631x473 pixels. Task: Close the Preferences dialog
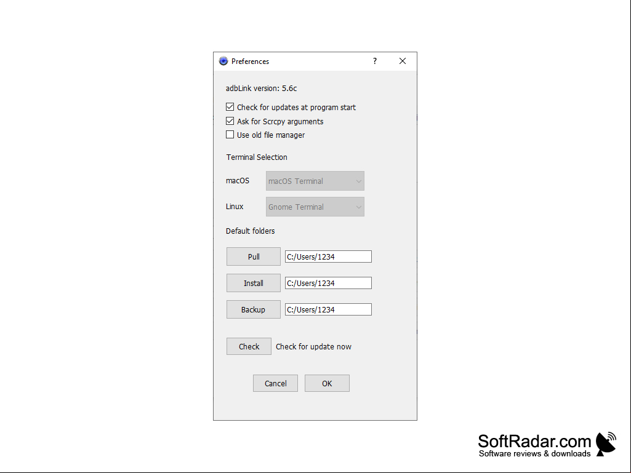[403, 61]
